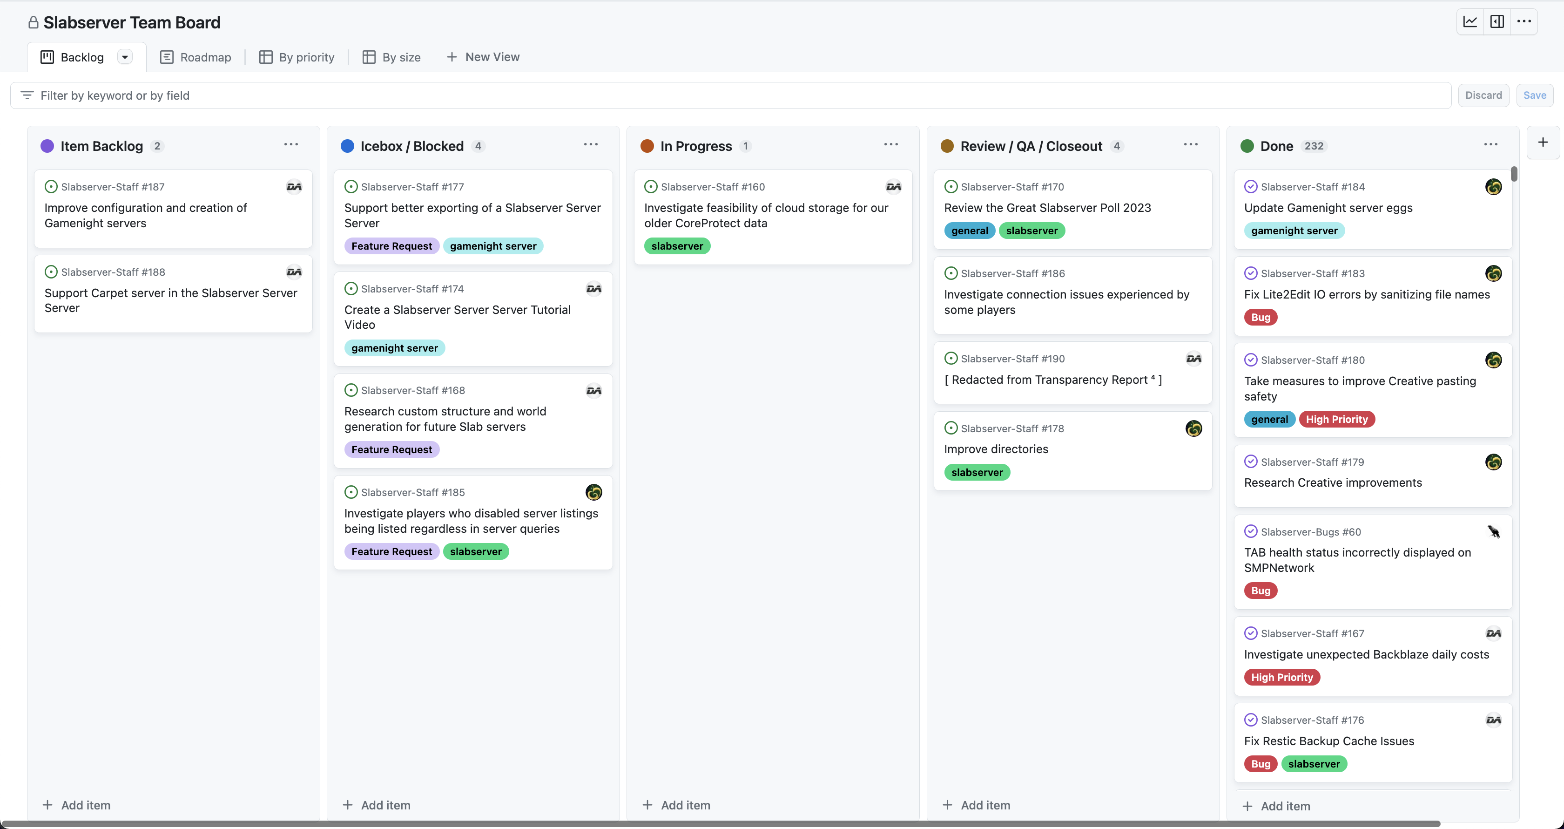1564x829 pixels.
Task: Open In Progress column options menu
Action: (x=890, y=144)
